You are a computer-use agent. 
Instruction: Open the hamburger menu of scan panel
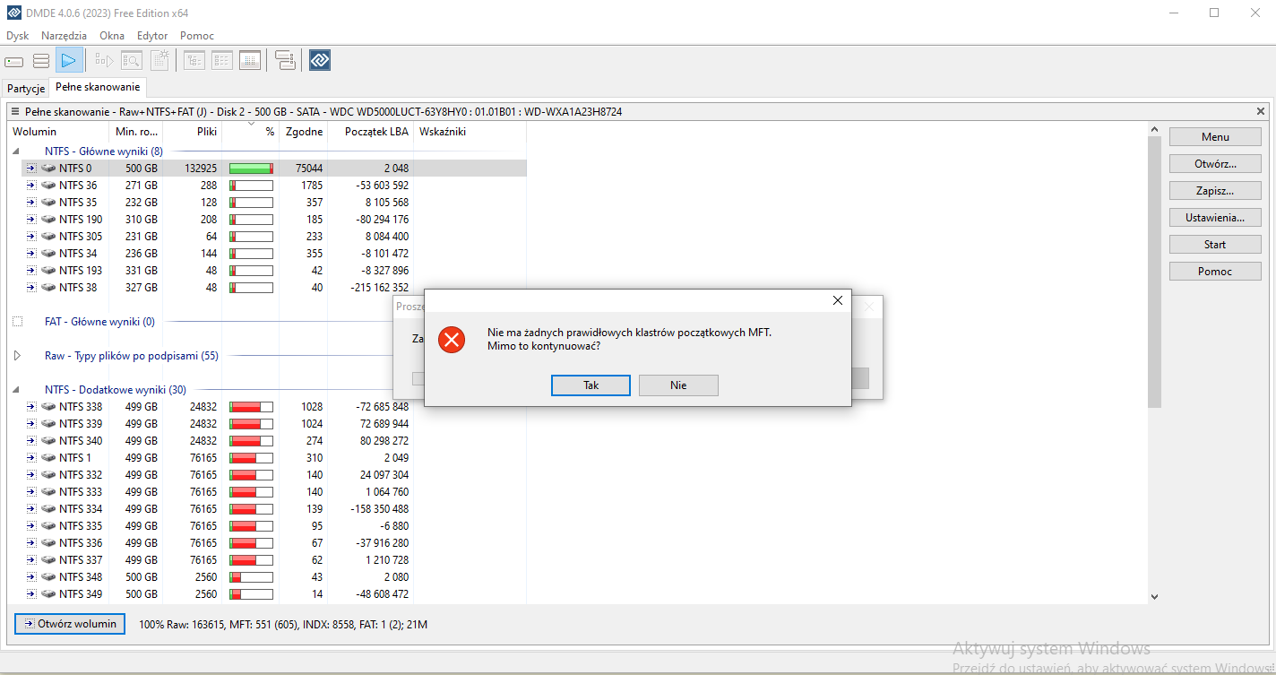click(x=15, y=112)
